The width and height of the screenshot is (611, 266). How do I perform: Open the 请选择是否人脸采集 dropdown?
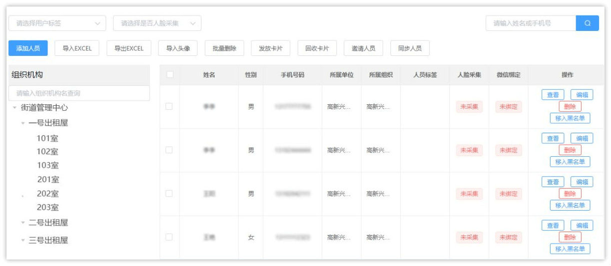coord(157,23)
